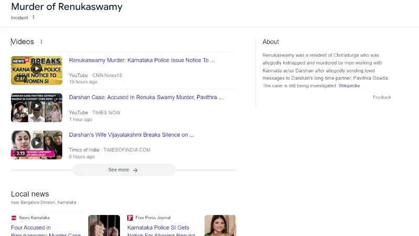The height and width of the screenshot is (236, 419).
Task: Open the three-dot menu next to Incident
Action: coord(34,17)
